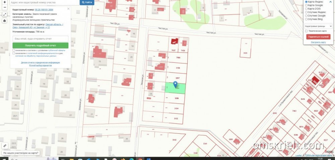Image resolution: width=335 pixels, height=160 pixels.
Task: Click Поделиться ссылкой red button
Action: (318, 37)
